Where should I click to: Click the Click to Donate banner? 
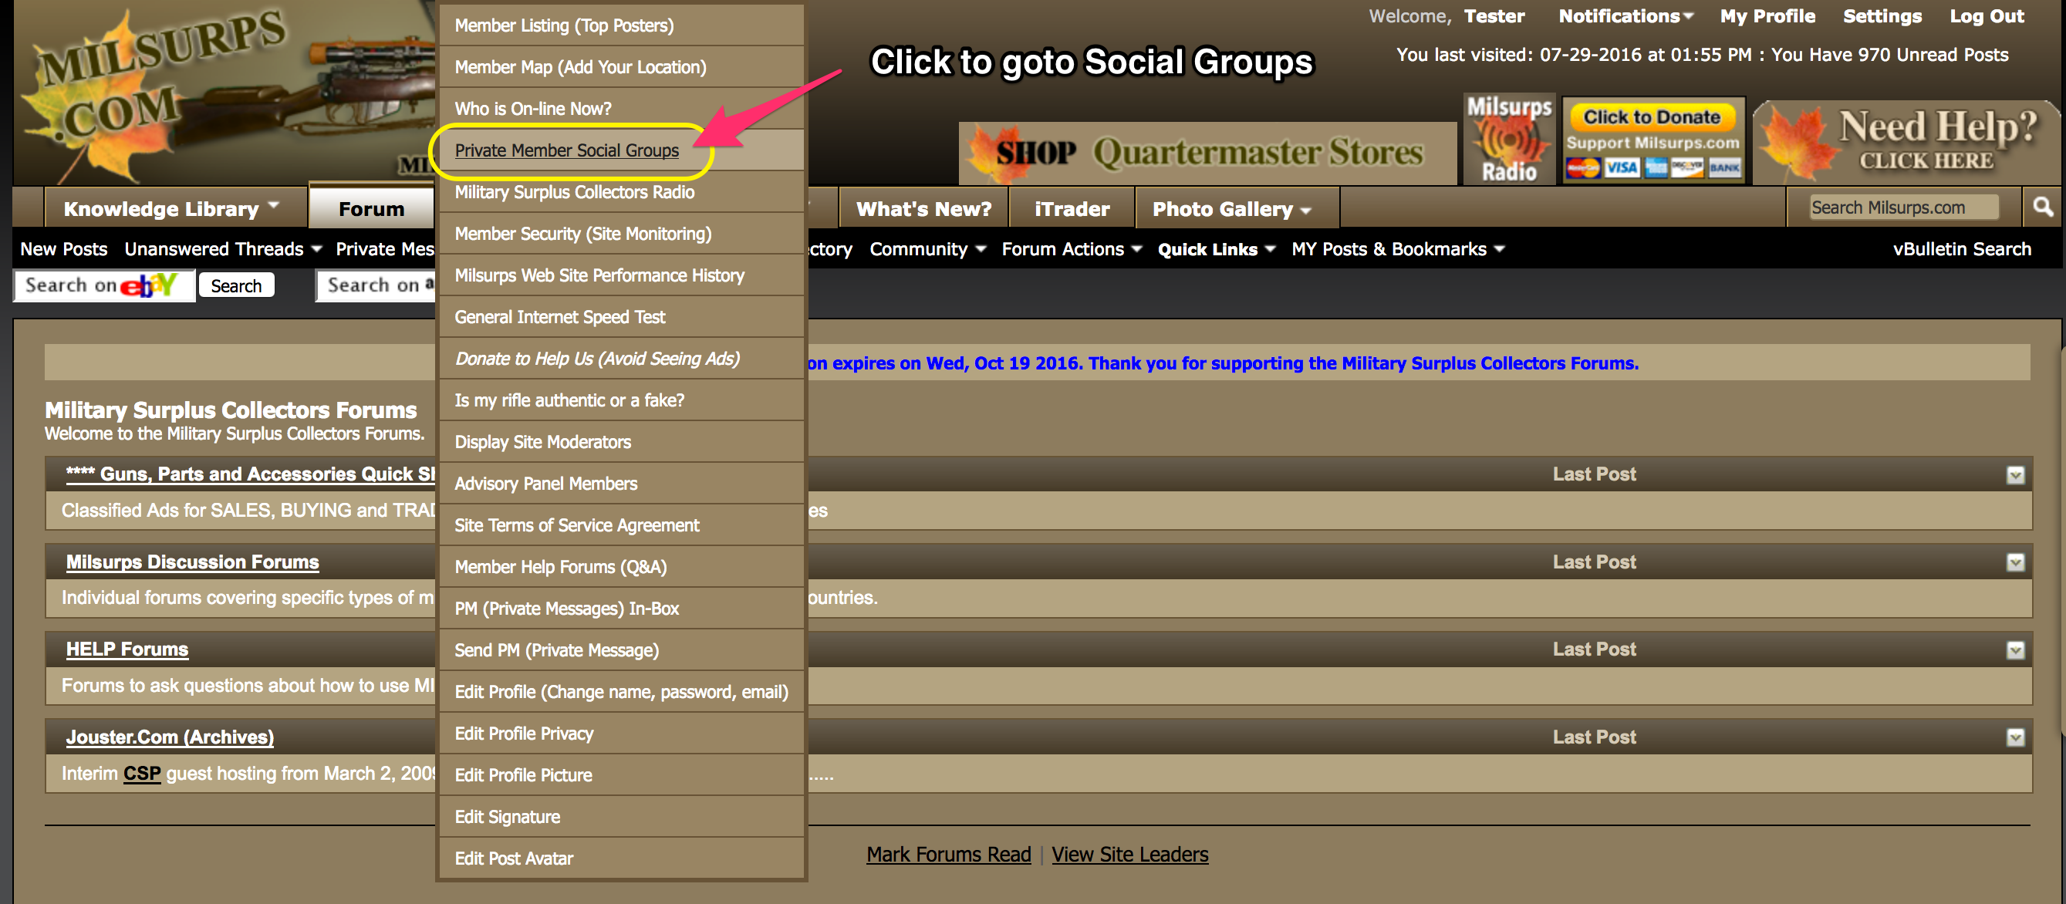(x=1652, y=140)
